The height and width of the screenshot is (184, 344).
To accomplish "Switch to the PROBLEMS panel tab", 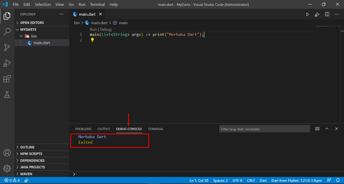I will click(x=83, y=129).
